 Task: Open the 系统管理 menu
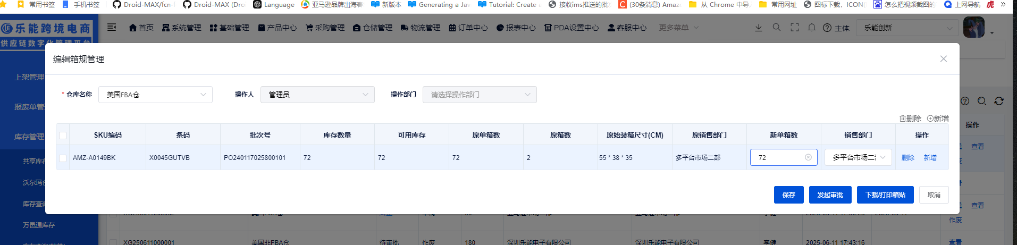coord(181,28)
